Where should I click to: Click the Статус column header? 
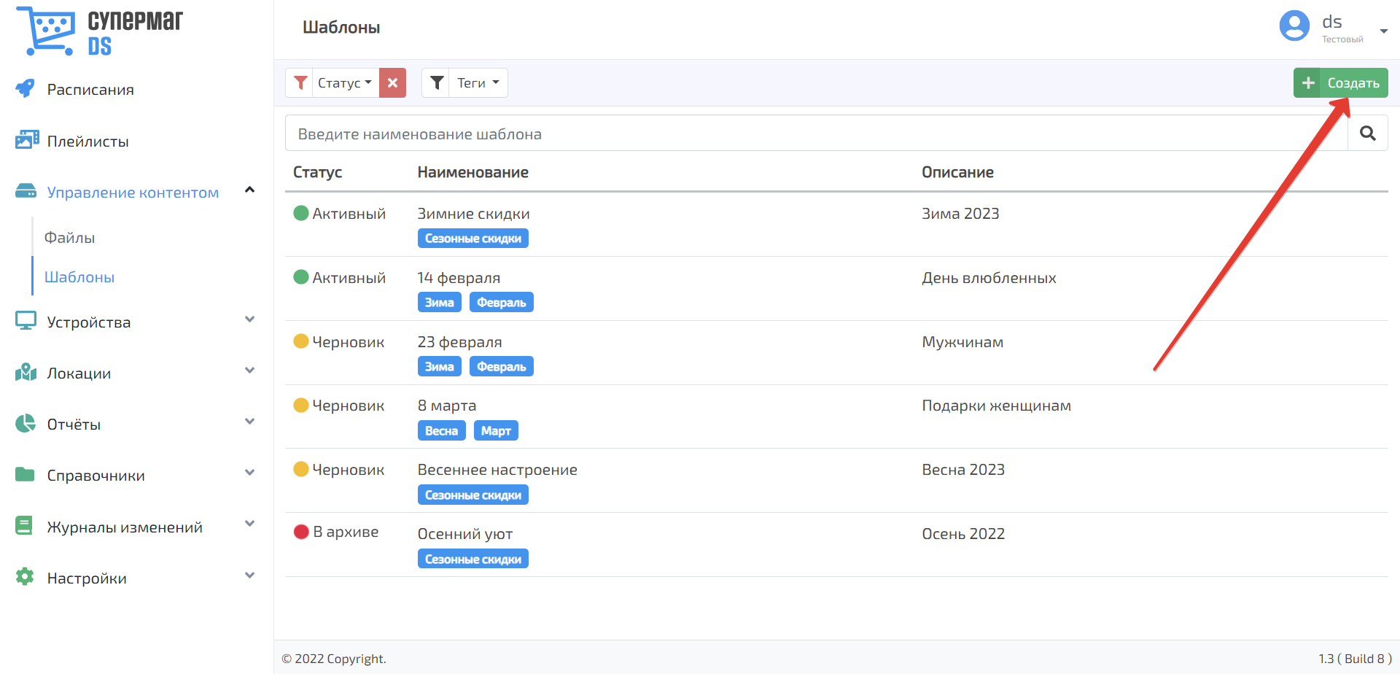317,172
